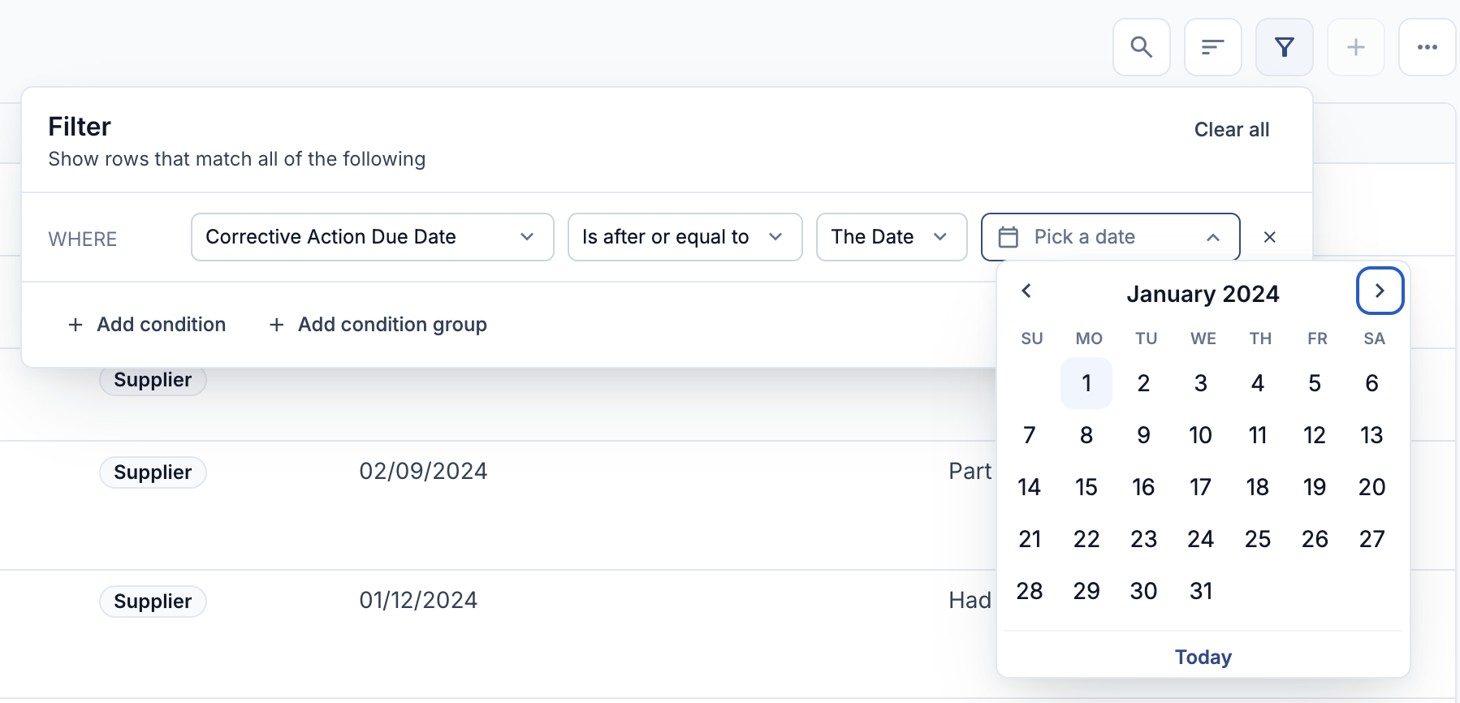The width and height of the screenshot is (1460, 703).
Task: Open the 'Is after or equal to' dropdown
Action: tap(685, 237)
